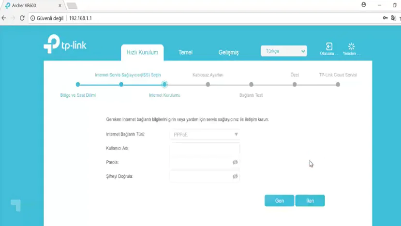Click the browser reload icon
The image size is (401, 226).
(x=22, y=18)
